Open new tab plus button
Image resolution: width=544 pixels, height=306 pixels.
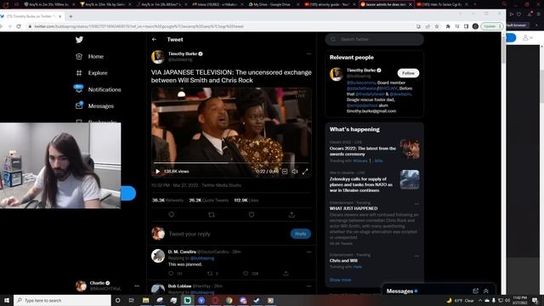click(x=71, y=16)
